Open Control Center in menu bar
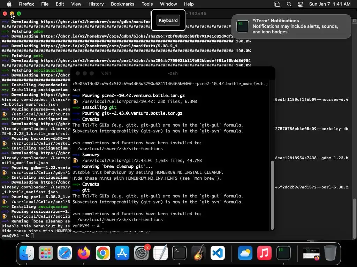 pos(301,4)
